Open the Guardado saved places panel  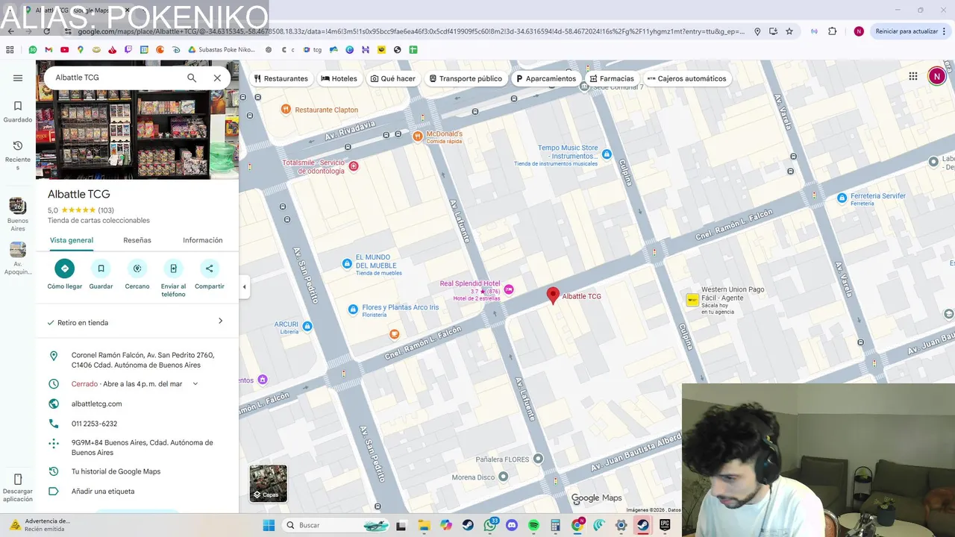[18, 112]
